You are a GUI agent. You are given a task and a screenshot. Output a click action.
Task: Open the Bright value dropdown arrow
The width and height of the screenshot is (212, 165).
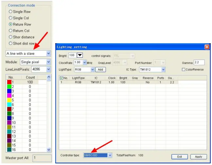point(80,55)
